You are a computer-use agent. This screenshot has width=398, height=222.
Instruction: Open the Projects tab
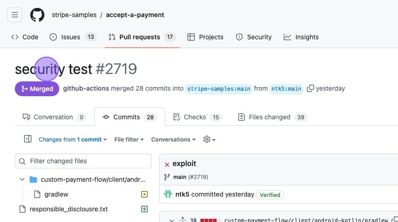tap(205, 37)
